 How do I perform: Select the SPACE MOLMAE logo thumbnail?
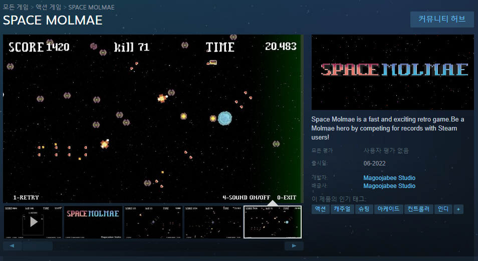point(93,222)
